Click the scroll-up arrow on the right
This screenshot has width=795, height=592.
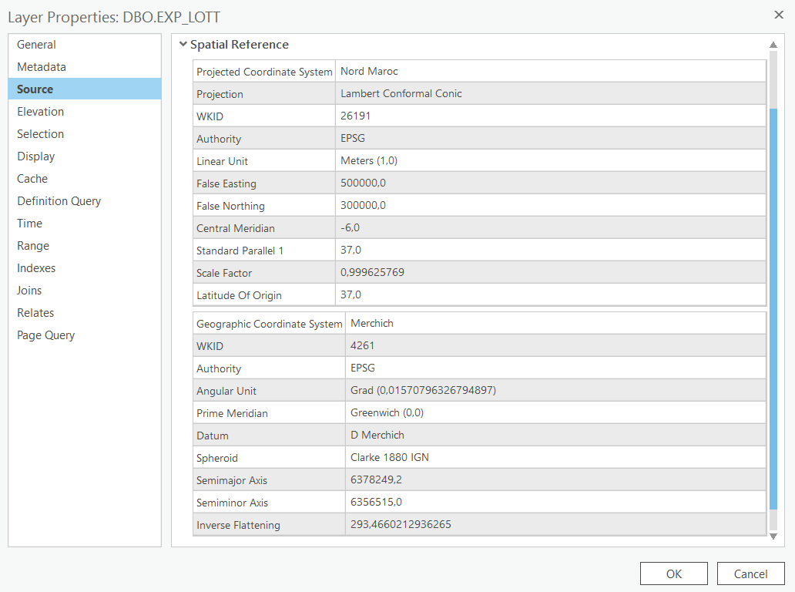773,44
